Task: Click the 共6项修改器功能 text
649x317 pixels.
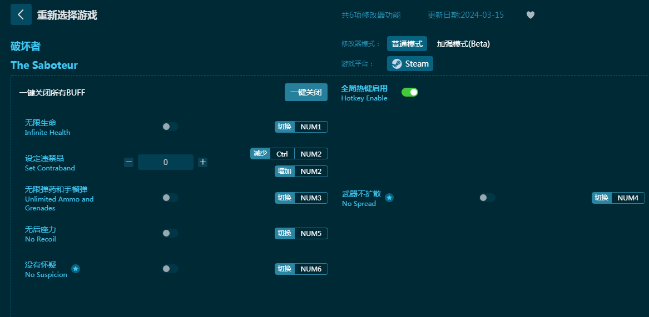Action: pos(371,15)
